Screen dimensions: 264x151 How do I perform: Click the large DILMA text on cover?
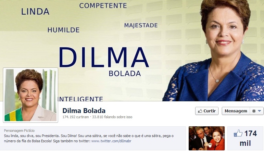tap(104, 57)
